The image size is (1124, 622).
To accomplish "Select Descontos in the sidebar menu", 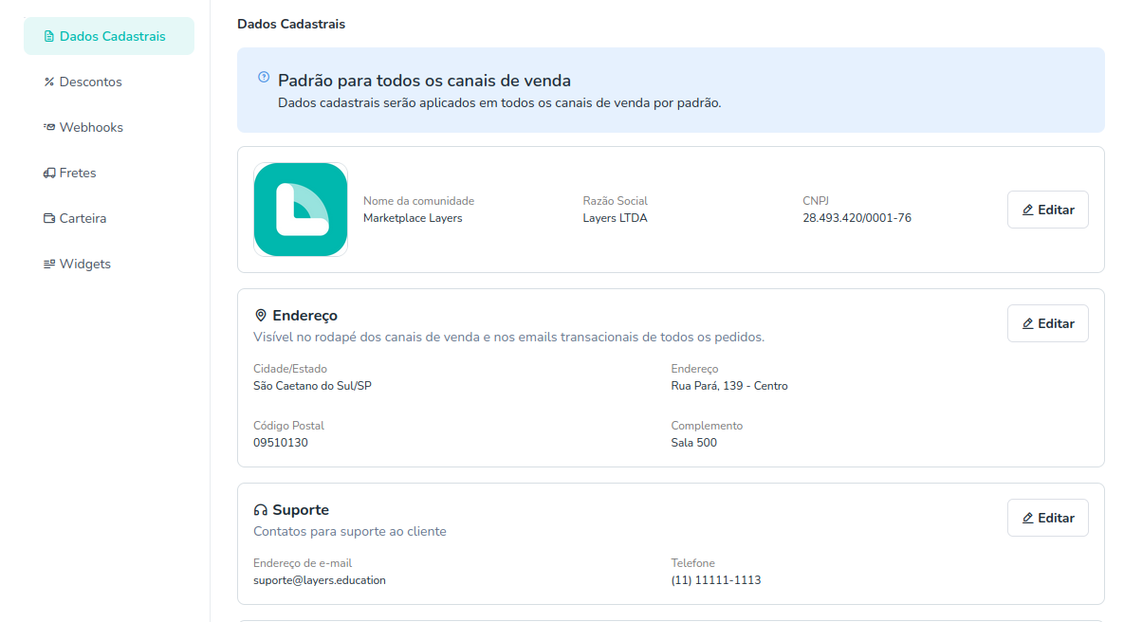I will click(x=91, y=82).
